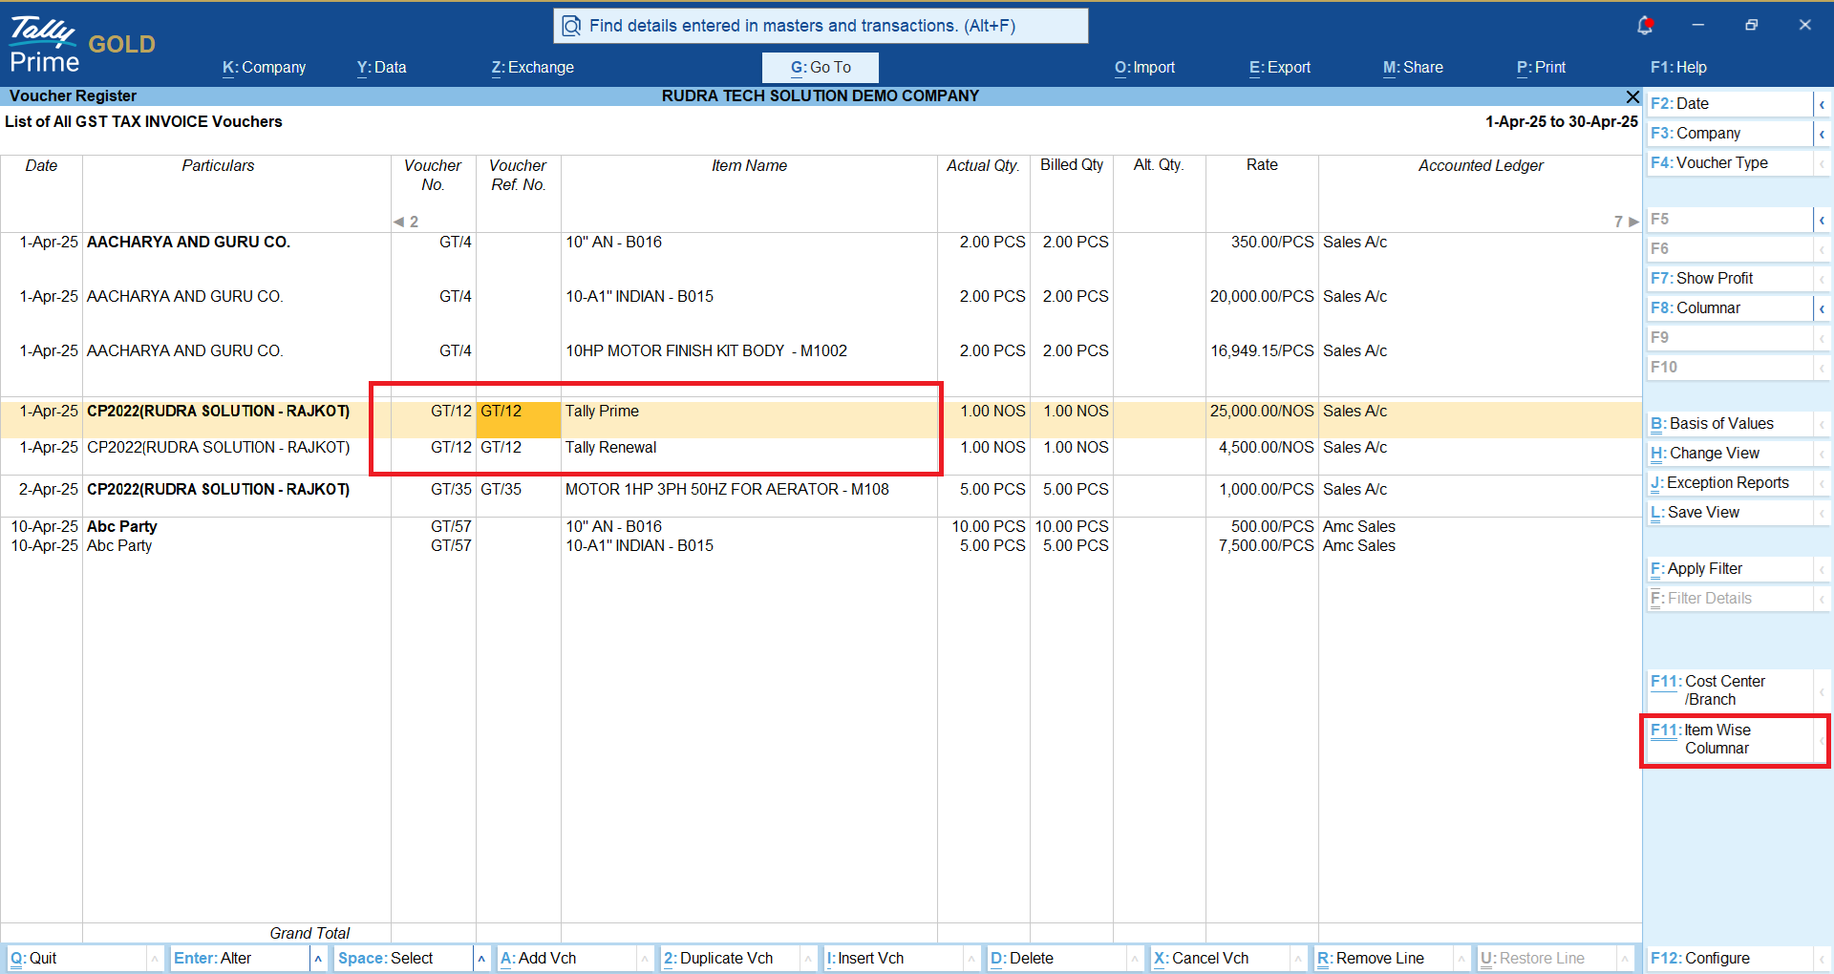1834x974 pixels.
Task: Open the E: Export menu
Action: 1280,68
